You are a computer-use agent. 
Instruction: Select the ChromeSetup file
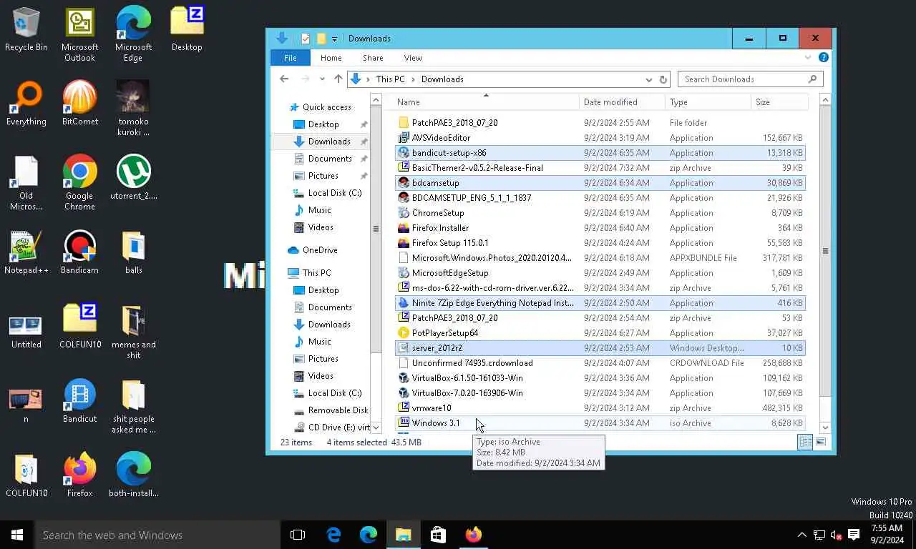click(600, 213)
